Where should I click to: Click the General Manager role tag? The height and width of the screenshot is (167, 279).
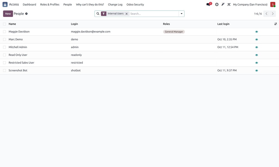[174, 32]
